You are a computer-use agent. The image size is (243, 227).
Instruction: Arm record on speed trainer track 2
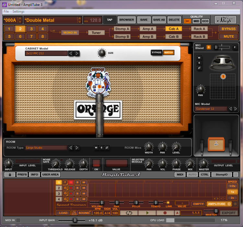pyautogui.click(x=71, y=188)
